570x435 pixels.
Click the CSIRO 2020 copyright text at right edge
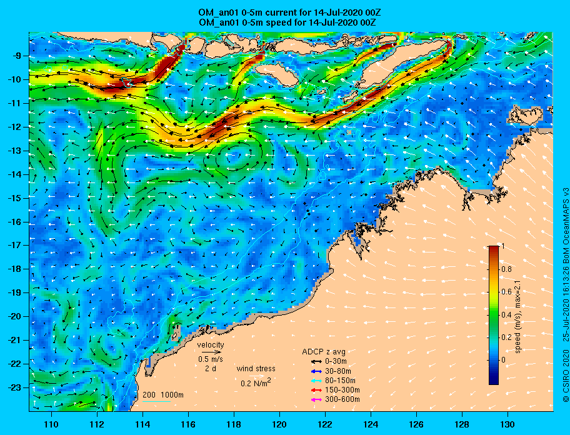566,294
